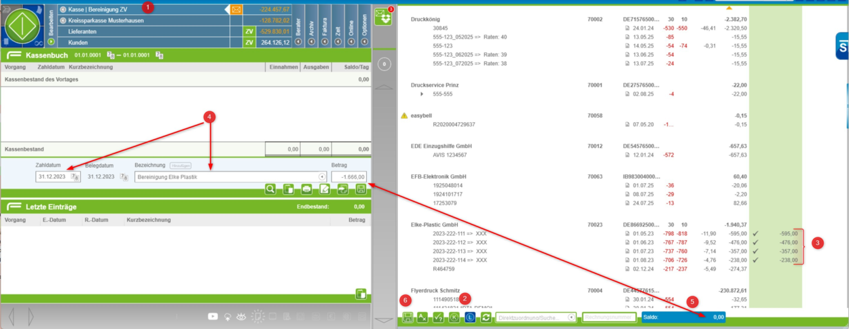Image resolution: width=849 pixels, height=329 pixels.
Task: Click the magnifier search icon below the Bezeichnung field
Action: coord(270,189)
